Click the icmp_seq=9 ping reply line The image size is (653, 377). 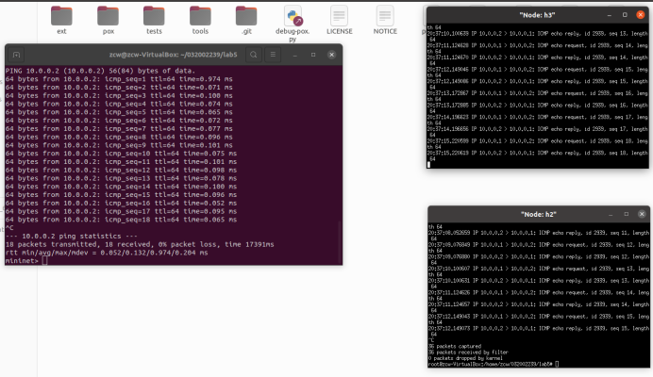point(119,145)
